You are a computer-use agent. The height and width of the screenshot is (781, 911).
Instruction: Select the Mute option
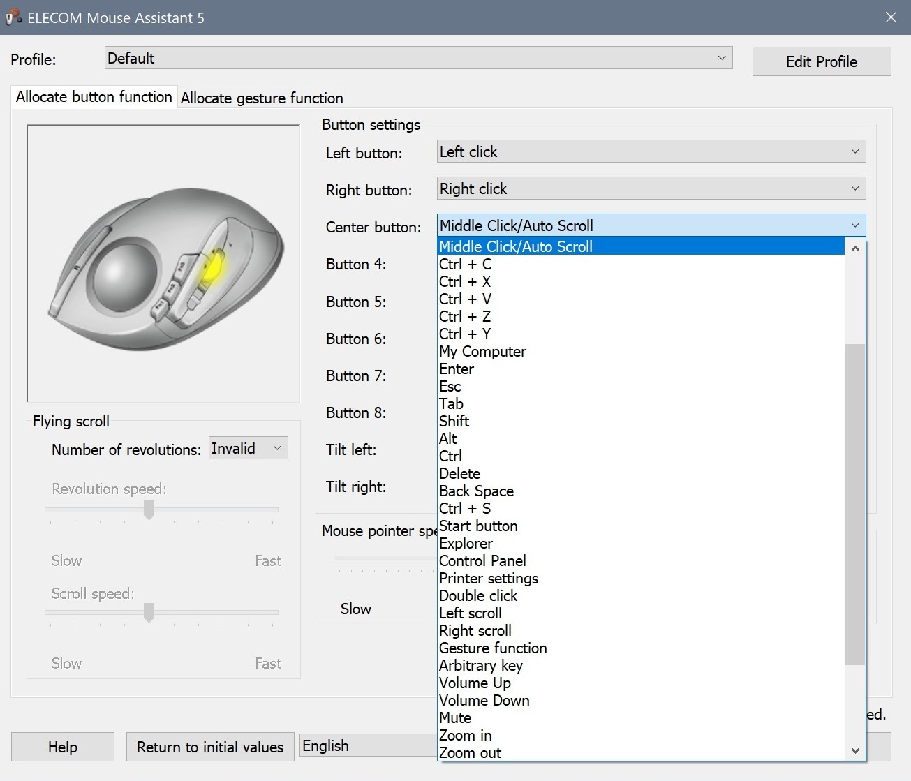pos(641,717)
